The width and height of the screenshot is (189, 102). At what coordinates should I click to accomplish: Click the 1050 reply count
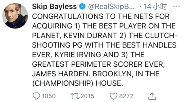click(49, 96)
